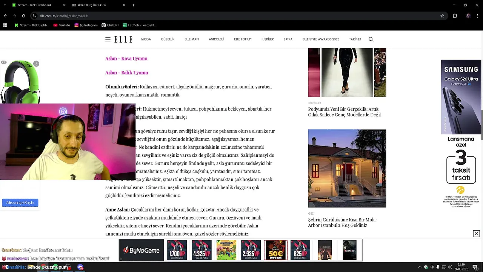Open a new browser tab
The image size is (483, 272).
pyautogui.click(x=133, y=5)
